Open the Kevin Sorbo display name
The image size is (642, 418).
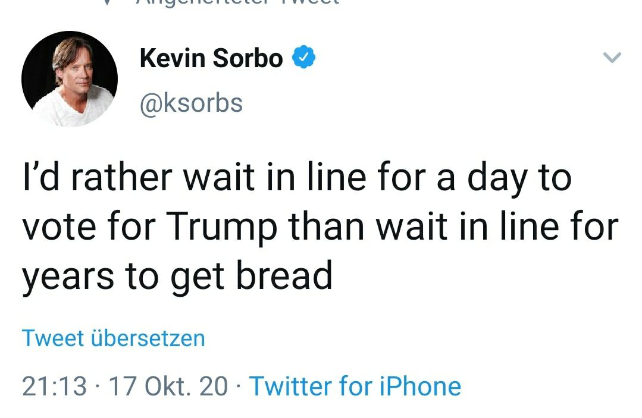click(x=211, y=59)
